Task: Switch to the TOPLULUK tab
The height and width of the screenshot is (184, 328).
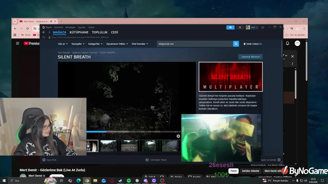Action: [100, 32]
